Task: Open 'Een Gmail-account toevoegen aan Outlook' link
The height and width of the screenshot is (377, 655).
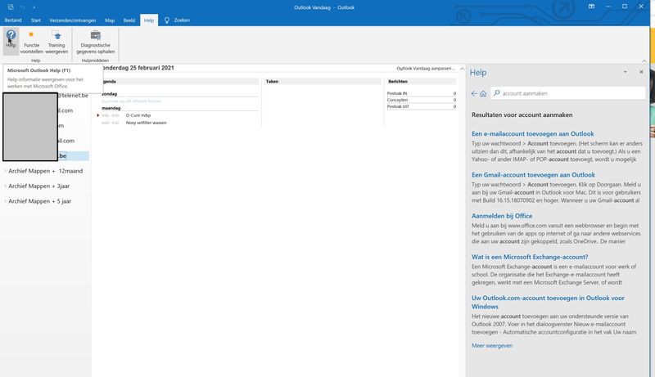Action: click(533, 175)
